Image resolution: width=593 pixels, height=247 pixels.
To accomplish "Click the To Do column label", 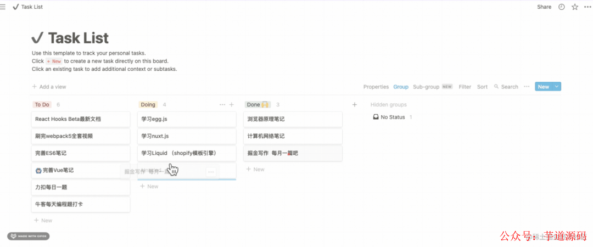I will pyautogui.click(x=42, y=105).
